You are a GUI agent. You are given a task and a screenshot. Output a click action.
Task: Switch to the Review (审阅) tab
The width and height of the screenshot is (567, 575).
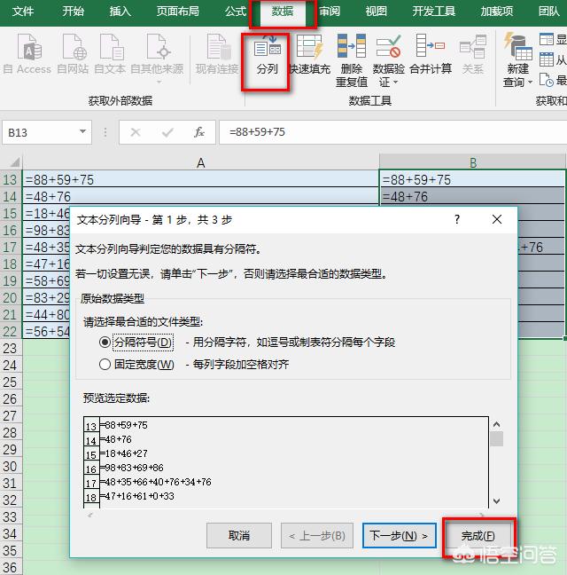click(x=330, y=12)
